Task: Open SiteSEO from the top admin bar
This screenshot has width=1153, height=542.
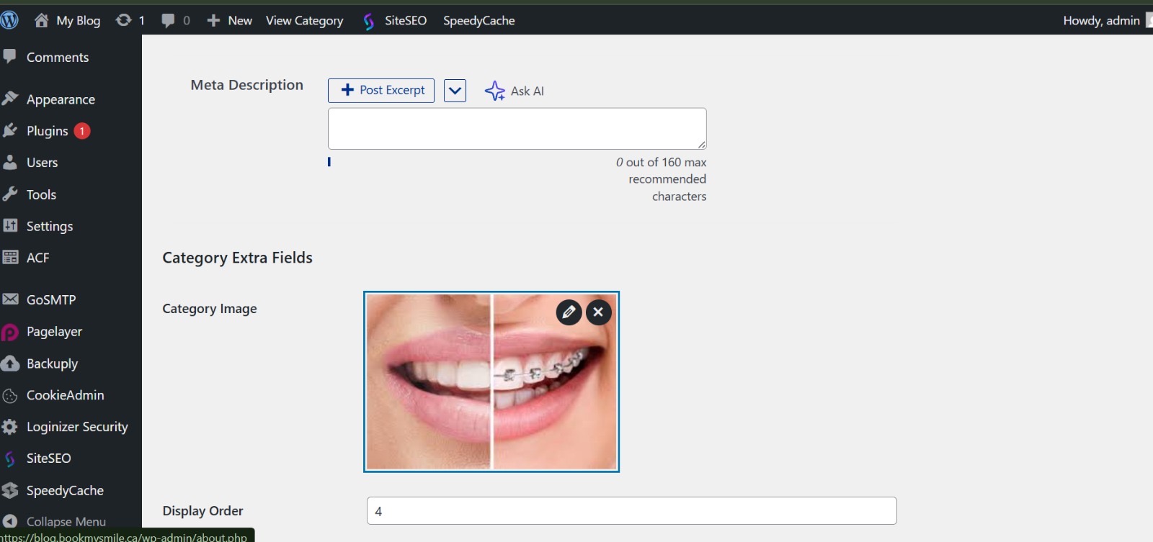Action: pos(396,20)
